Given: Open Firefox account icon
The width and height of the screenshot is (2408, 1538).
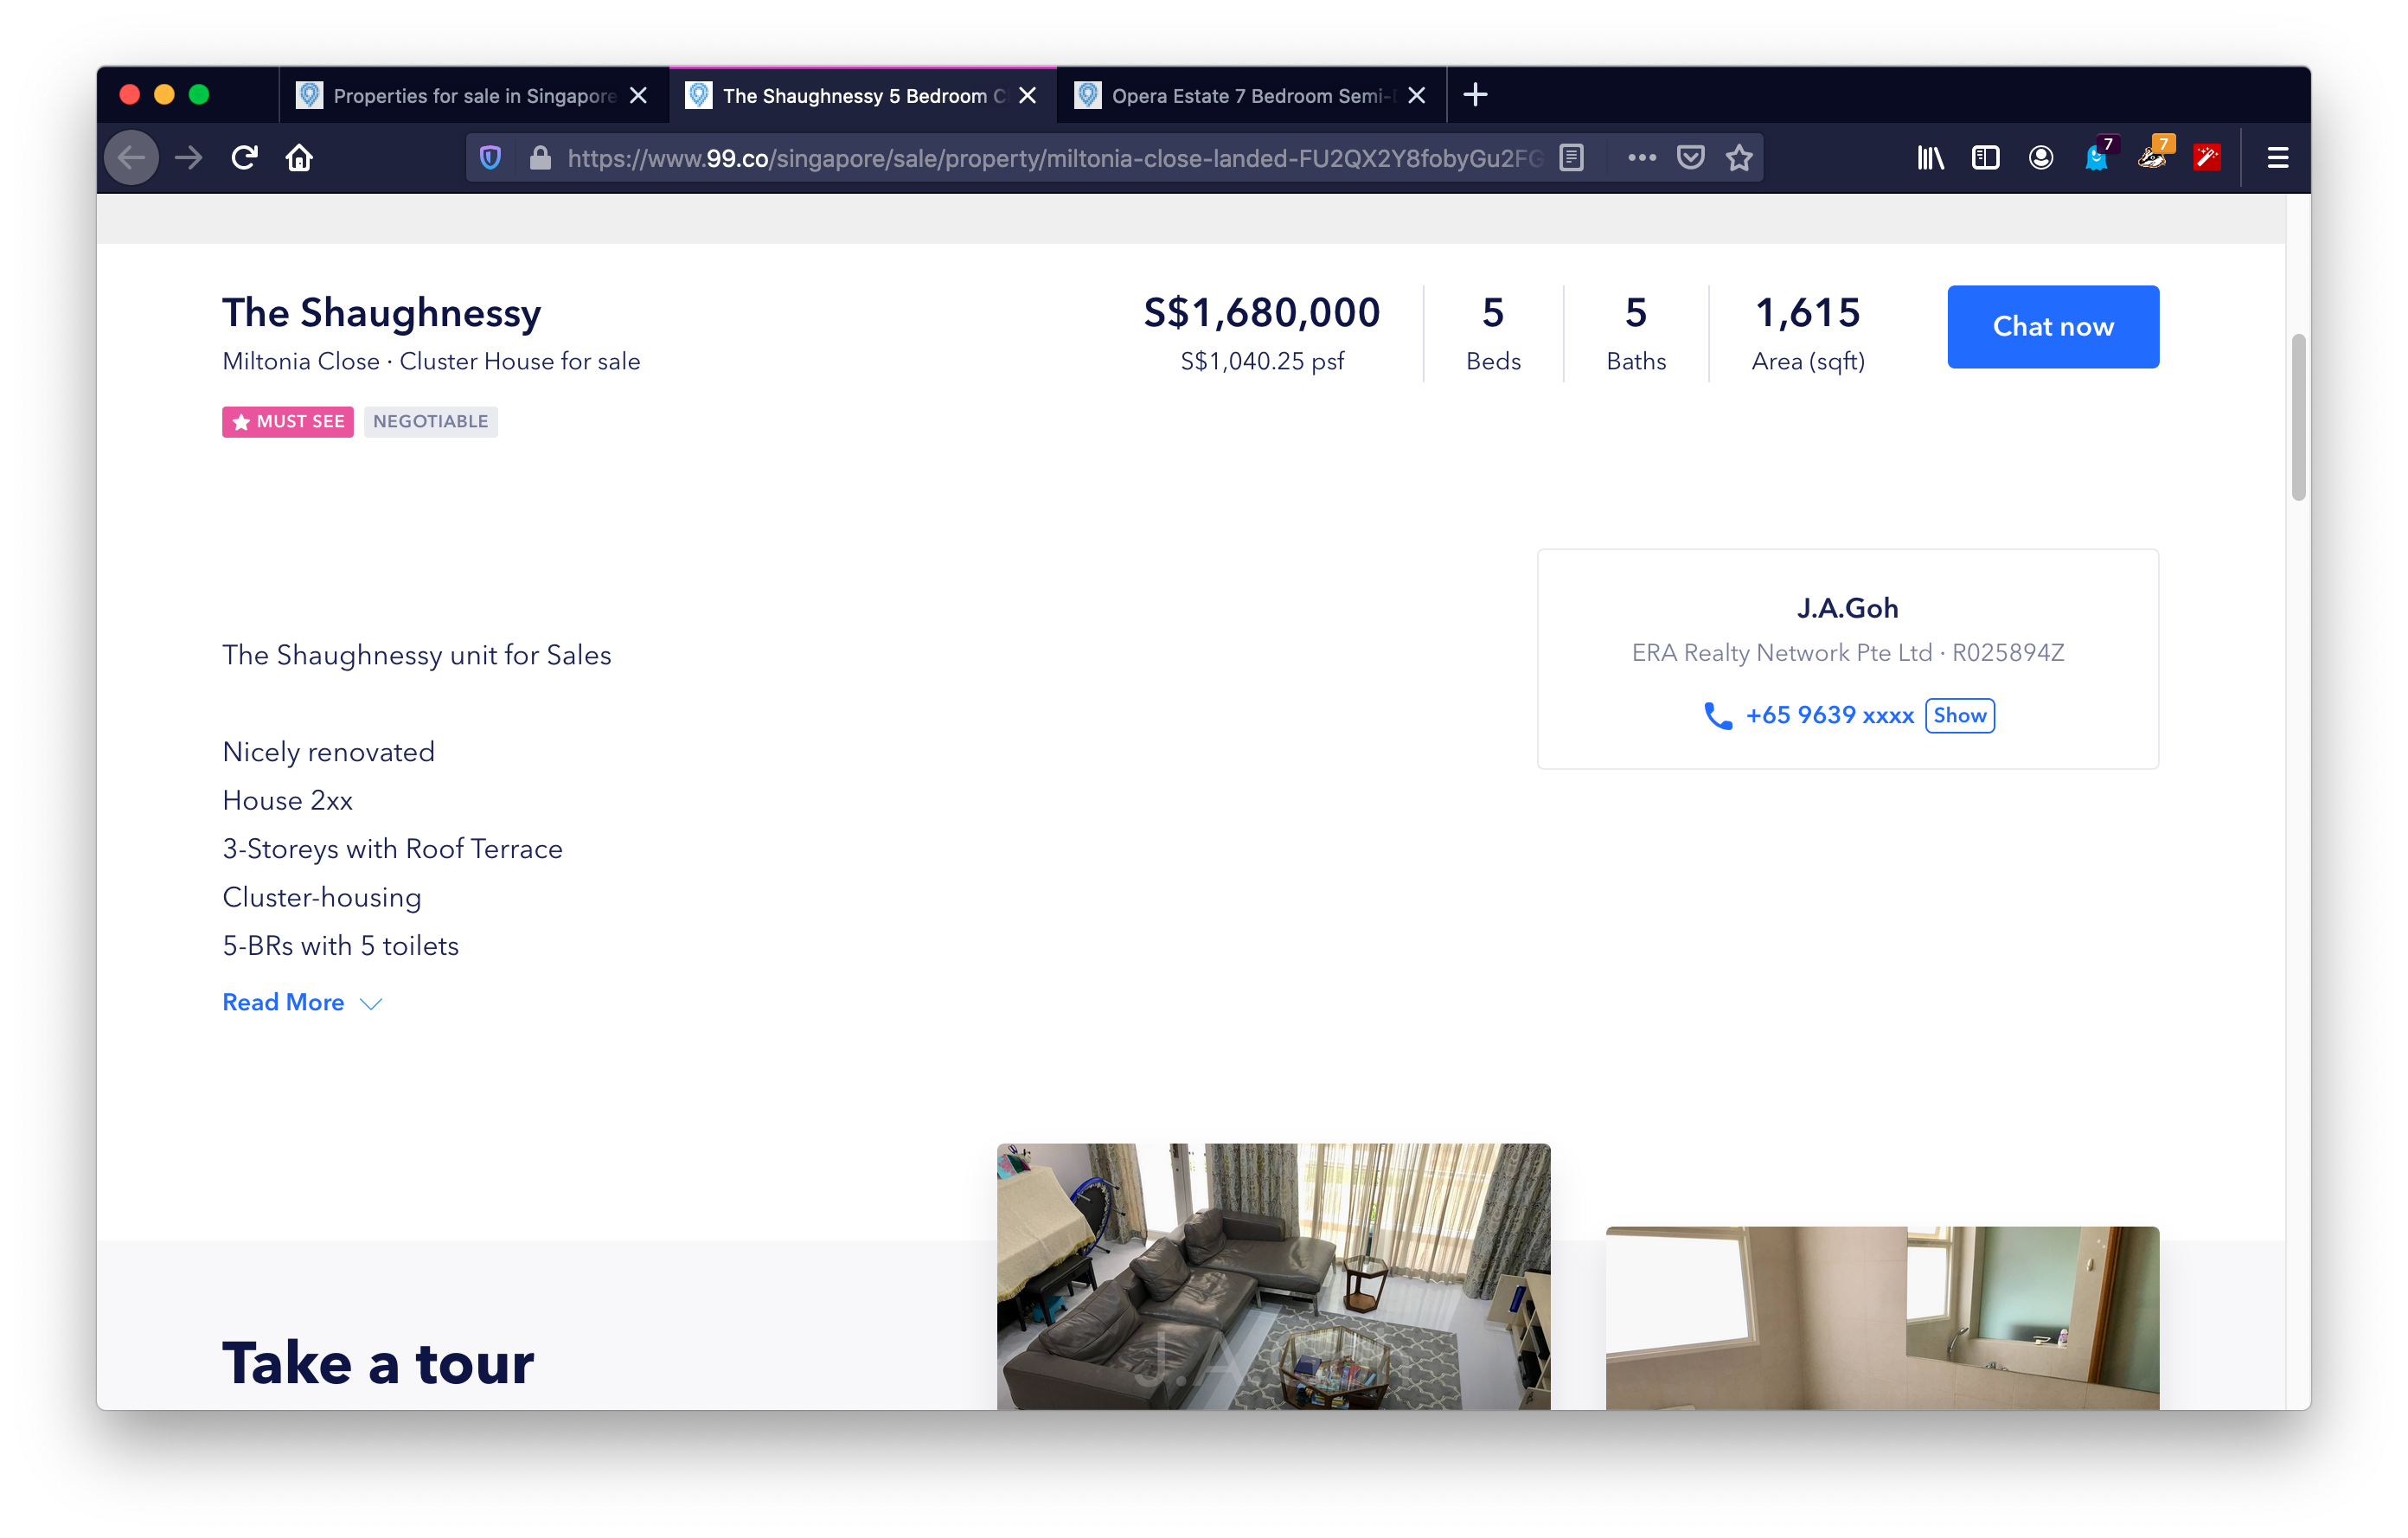Looking at the screenshot, I should point(2040,158).
